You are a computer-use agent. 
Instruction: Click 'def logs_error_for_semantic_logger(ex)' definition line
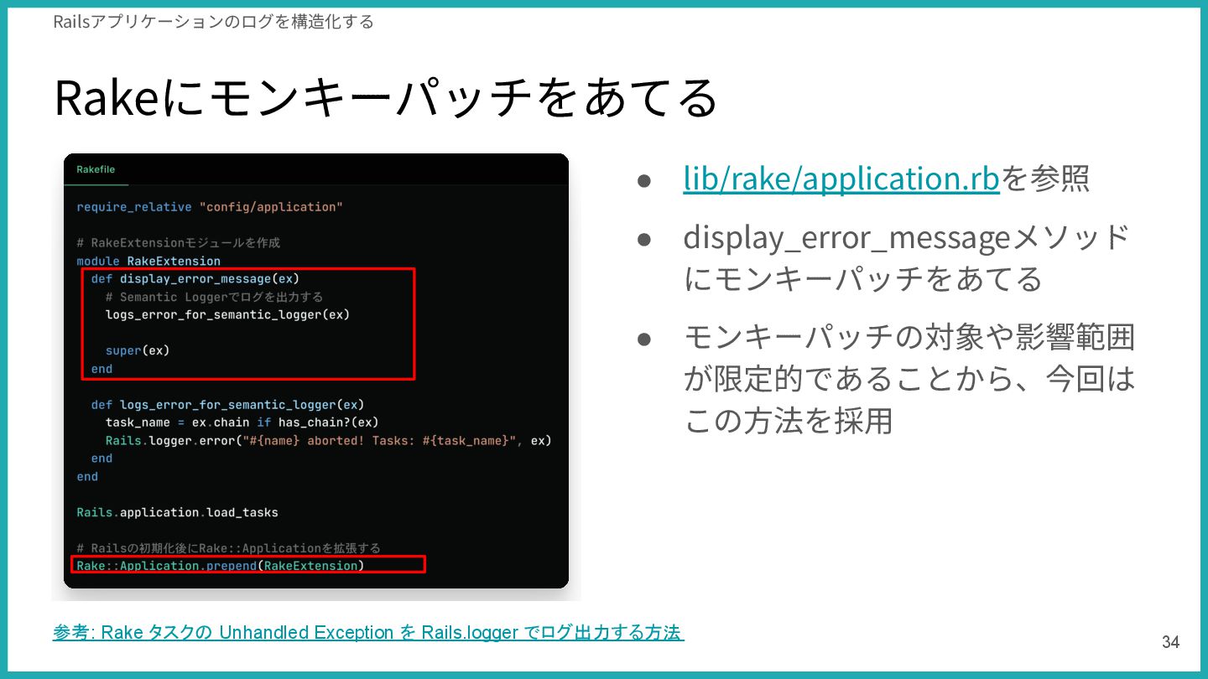[x=228, y=405]
